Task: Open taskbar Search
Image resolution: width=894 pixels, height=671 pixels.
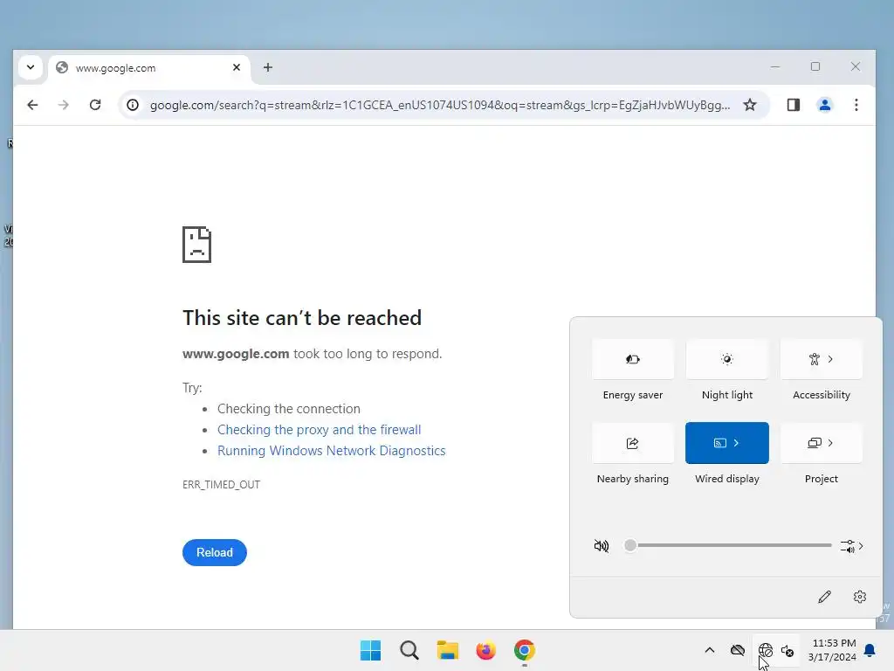Action: [409, 650]
